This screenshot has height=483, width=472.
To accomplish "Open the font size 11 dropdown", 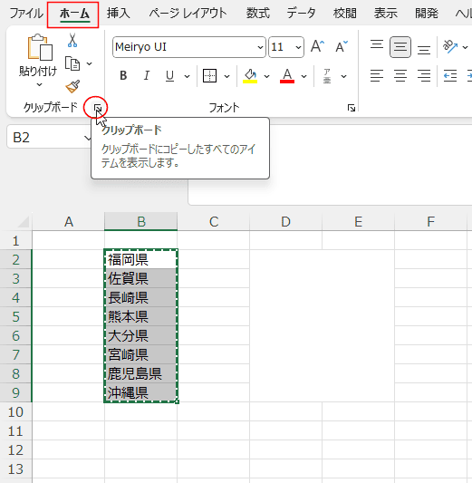I will click(x=298, y=47).
